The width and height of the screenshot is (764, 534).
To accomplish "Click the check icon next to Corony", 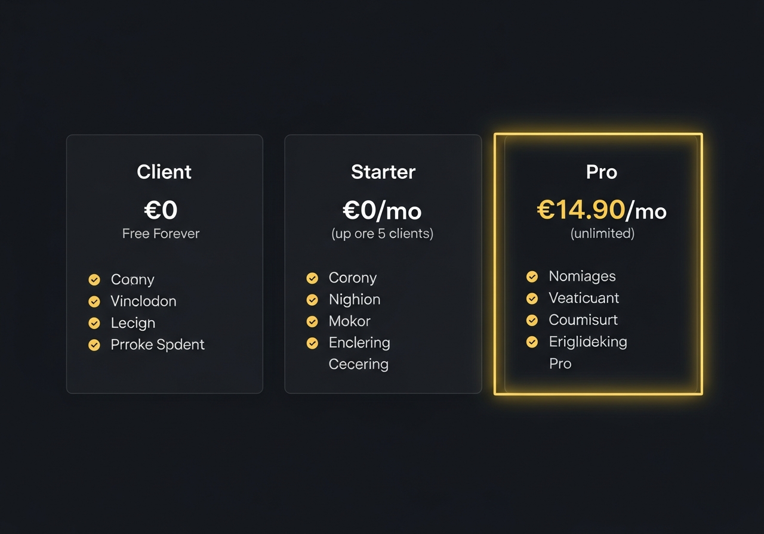I will (x=312, y=278).
